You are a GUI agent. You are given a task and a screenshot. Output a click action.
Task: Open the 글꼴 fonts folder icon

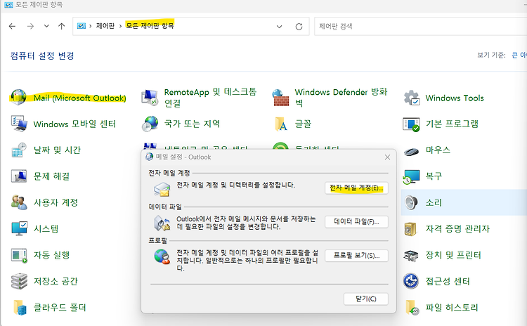pos(280,124)
